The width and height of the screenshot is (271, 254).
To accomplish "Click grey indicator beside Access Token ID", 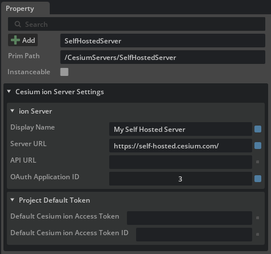I will tap(258, 235).
